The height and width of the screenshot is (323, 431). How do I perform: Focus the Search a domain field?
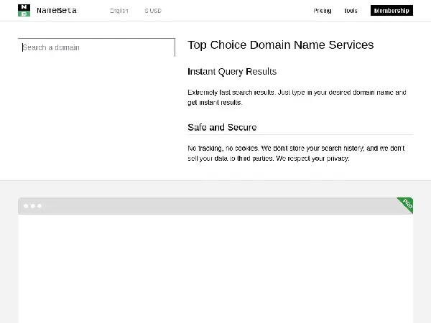click(96, 47)
